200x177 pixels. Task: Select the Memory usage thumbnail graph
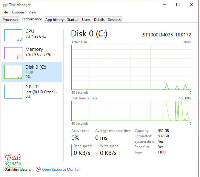coord(13,53)
